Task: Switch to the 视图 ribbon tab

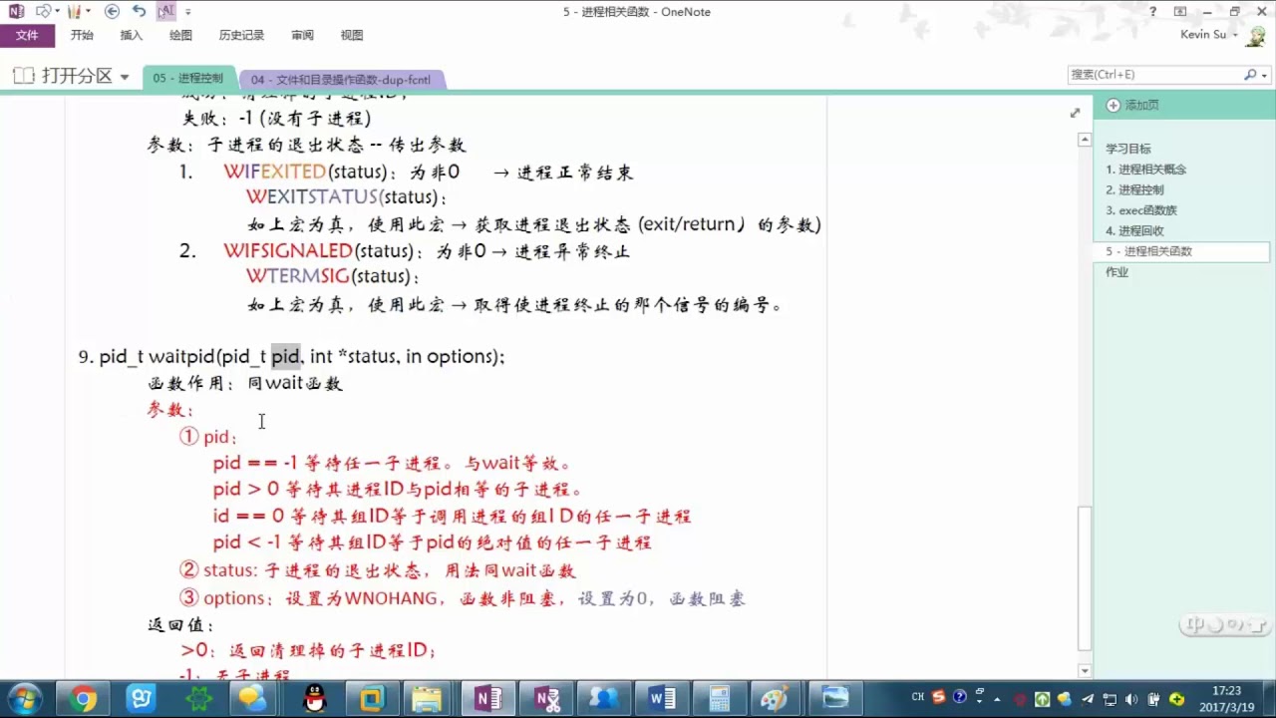Action: [x=352, y=35]
